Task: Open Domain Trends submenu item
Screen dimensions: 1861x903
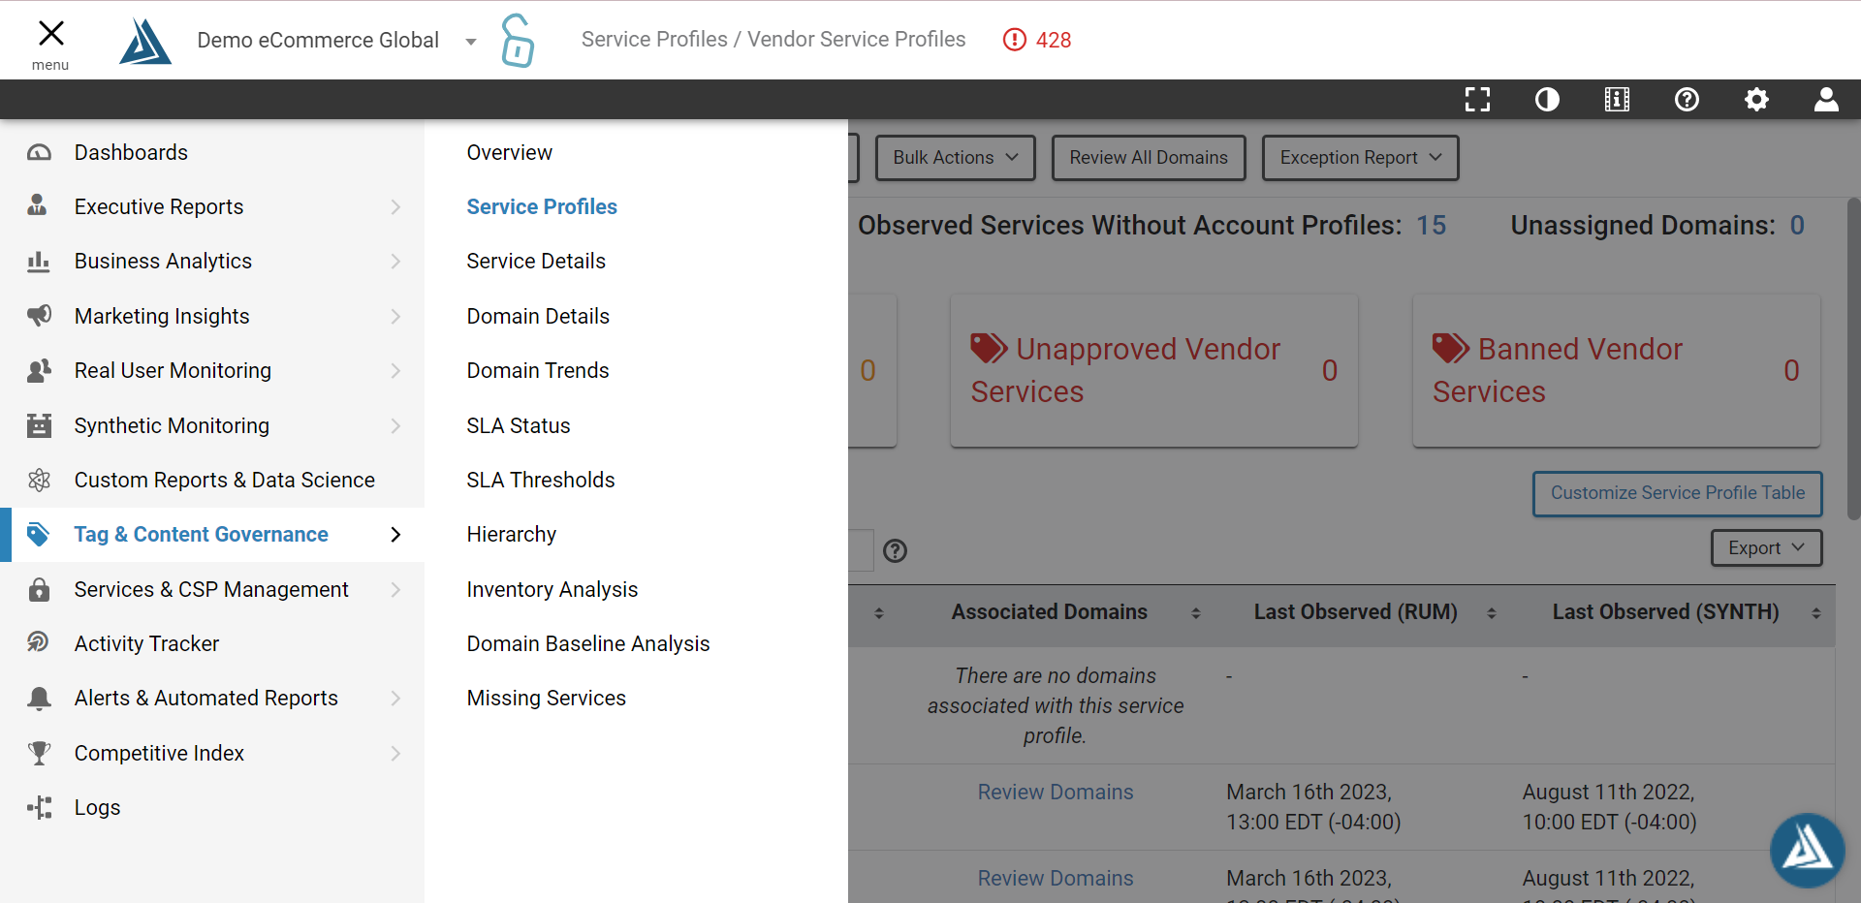Action: pos(538,370)
